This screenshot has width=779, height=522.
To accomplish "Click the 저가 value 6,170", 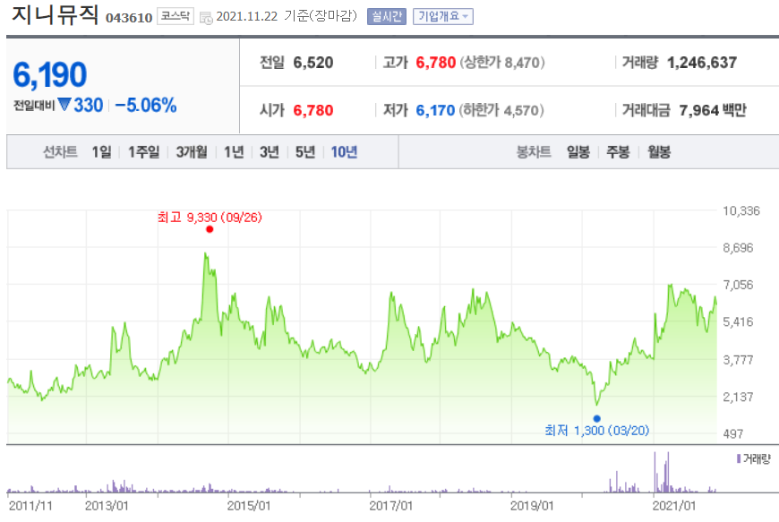I will [435, 110].
